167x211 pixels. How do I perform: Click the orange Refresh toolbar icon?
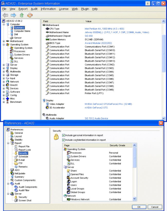tap(30, 15)
